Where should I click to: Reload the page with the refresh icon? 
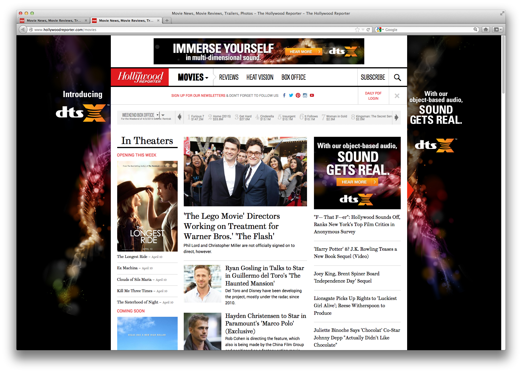coord(368,30)
